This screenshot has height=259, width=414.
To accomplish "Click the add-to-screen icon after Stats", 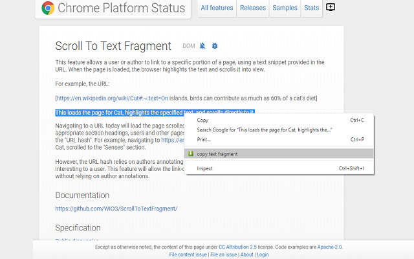I will pos(331,8).
